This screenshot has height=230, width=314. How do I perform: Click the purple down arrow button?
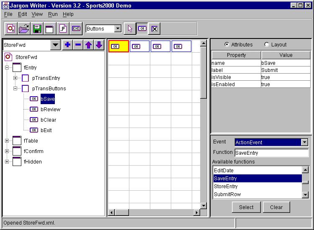[99, 45]
